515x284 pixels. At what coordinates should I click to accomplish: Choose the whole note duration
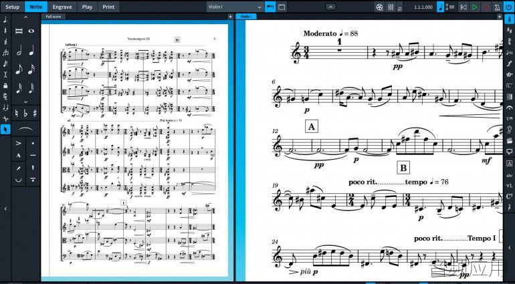31,31
